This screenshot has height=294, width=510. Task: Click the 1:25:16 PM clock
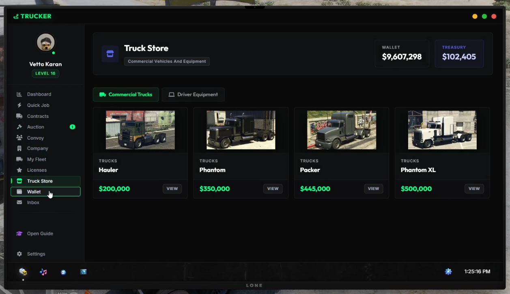click(477, 272)
